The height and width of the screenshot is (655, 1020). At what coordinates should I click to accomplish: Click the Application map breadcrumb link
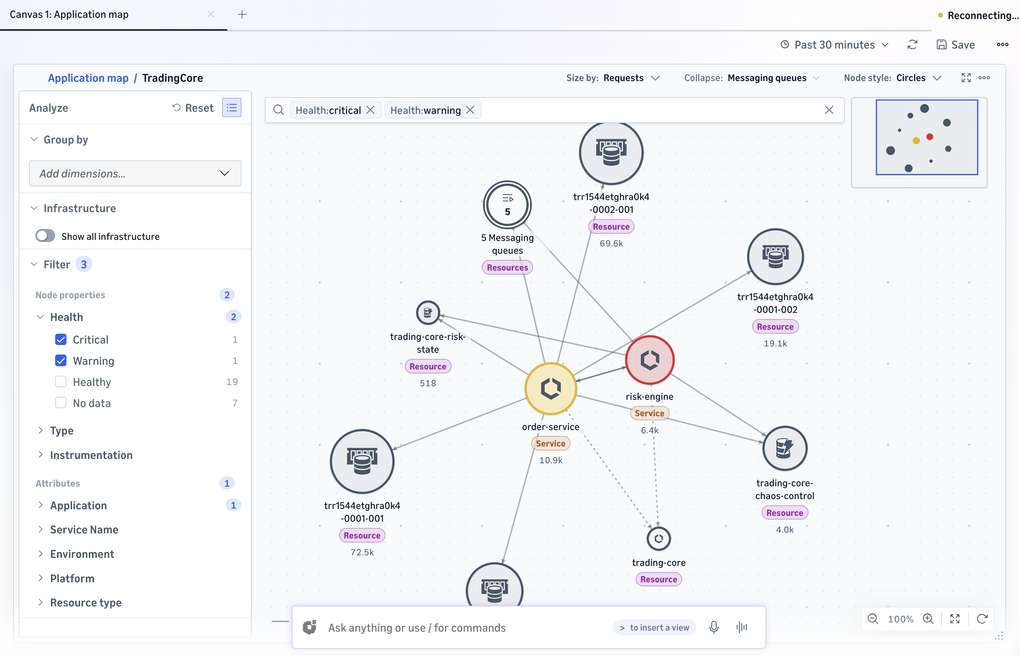[88, 78]
